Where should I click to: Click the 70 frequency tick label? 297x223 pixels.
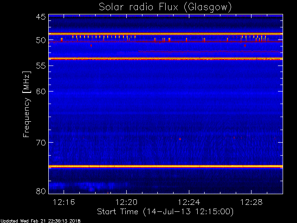[41, 143]
